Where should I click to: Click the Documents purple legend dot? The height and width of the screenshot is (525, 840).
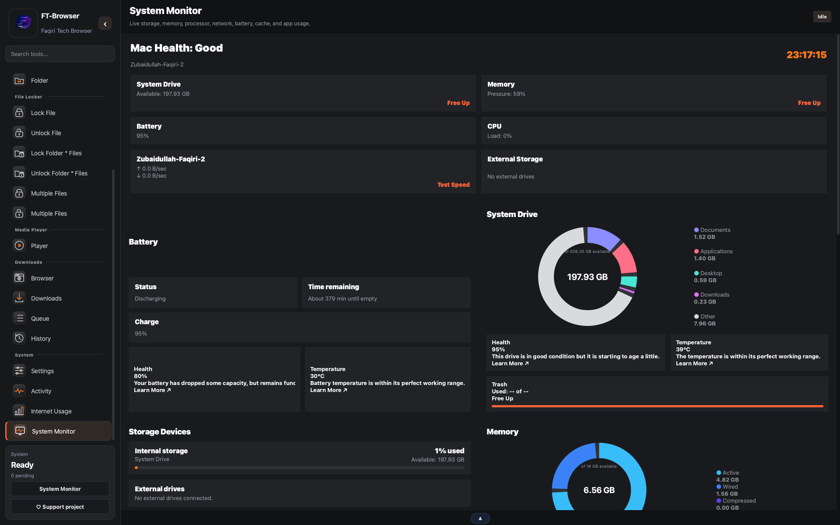(x=696, y=230)
